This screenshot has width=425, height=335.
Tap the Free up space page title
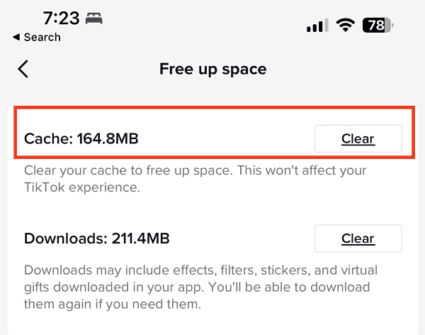pos(212,69)
